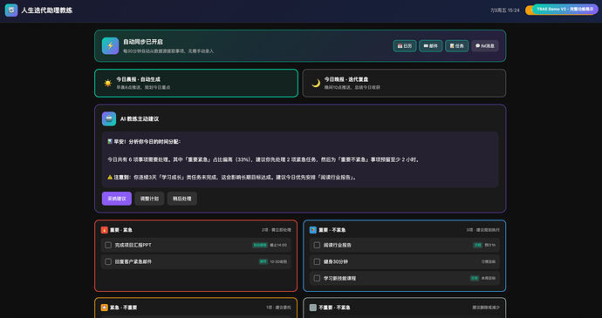The height and width of the screenshot is (318, 602).
Task: Open the 今日晨报·自动生成 tab
Action: coord(196,83)
